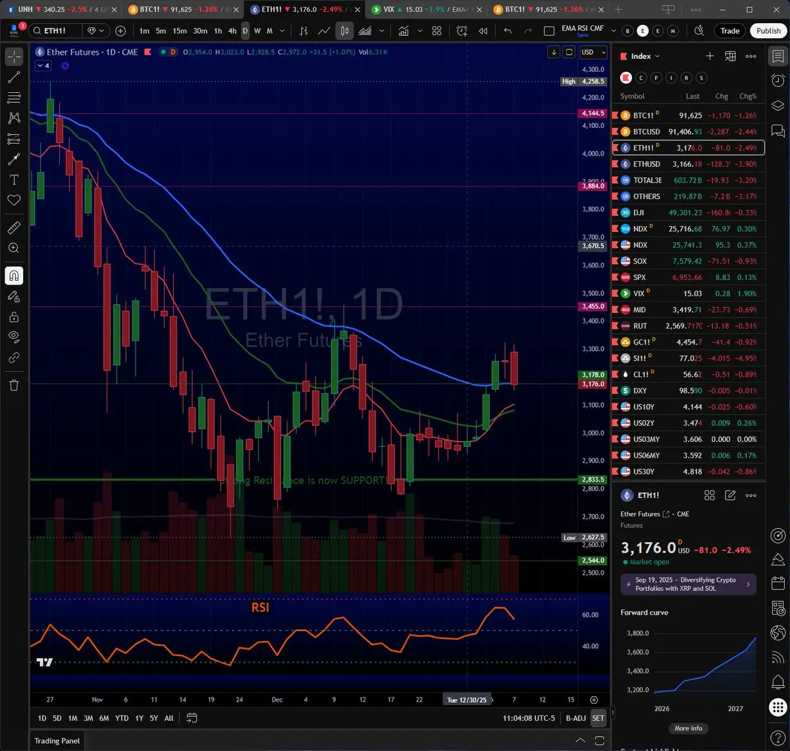The height and width of the screenshot is (751, 790).
Task: Open the Trading Panel tab
Action: click(57, 740)
